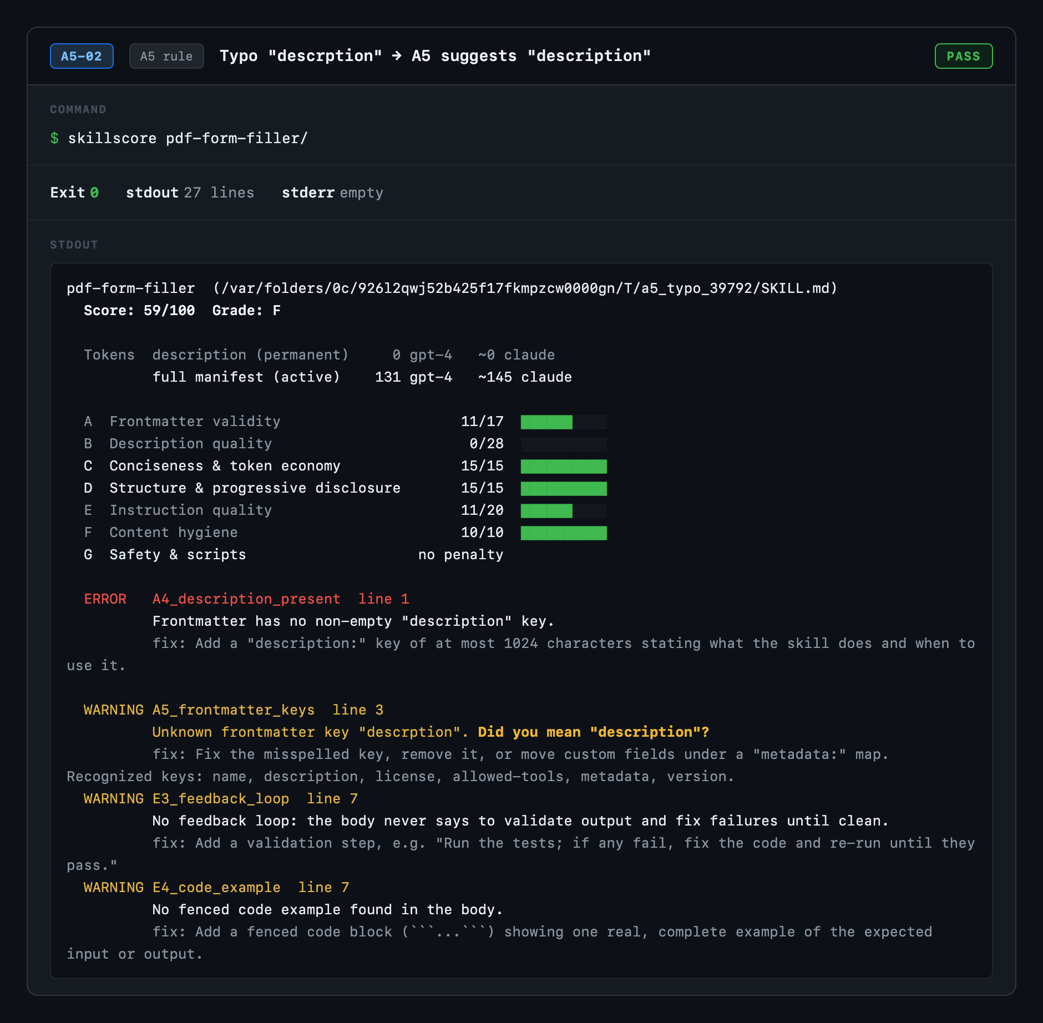This screenshot has height=1023, width=1043.
Task: Click the Score: 59/100 text
Action: 139,310
